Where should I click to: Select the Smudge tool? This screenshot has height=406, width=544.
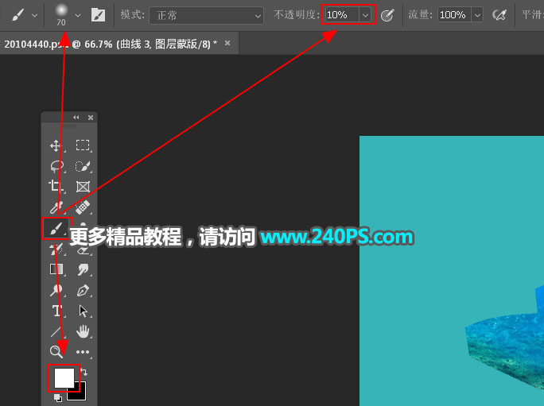[x=83, y=269]
